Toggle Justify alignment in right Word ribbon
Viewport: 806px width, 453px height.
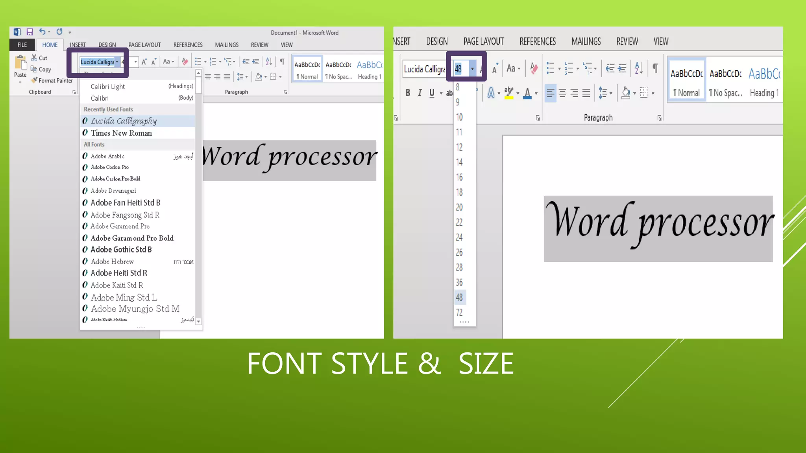pyautogui.click(x=586, y=93)
